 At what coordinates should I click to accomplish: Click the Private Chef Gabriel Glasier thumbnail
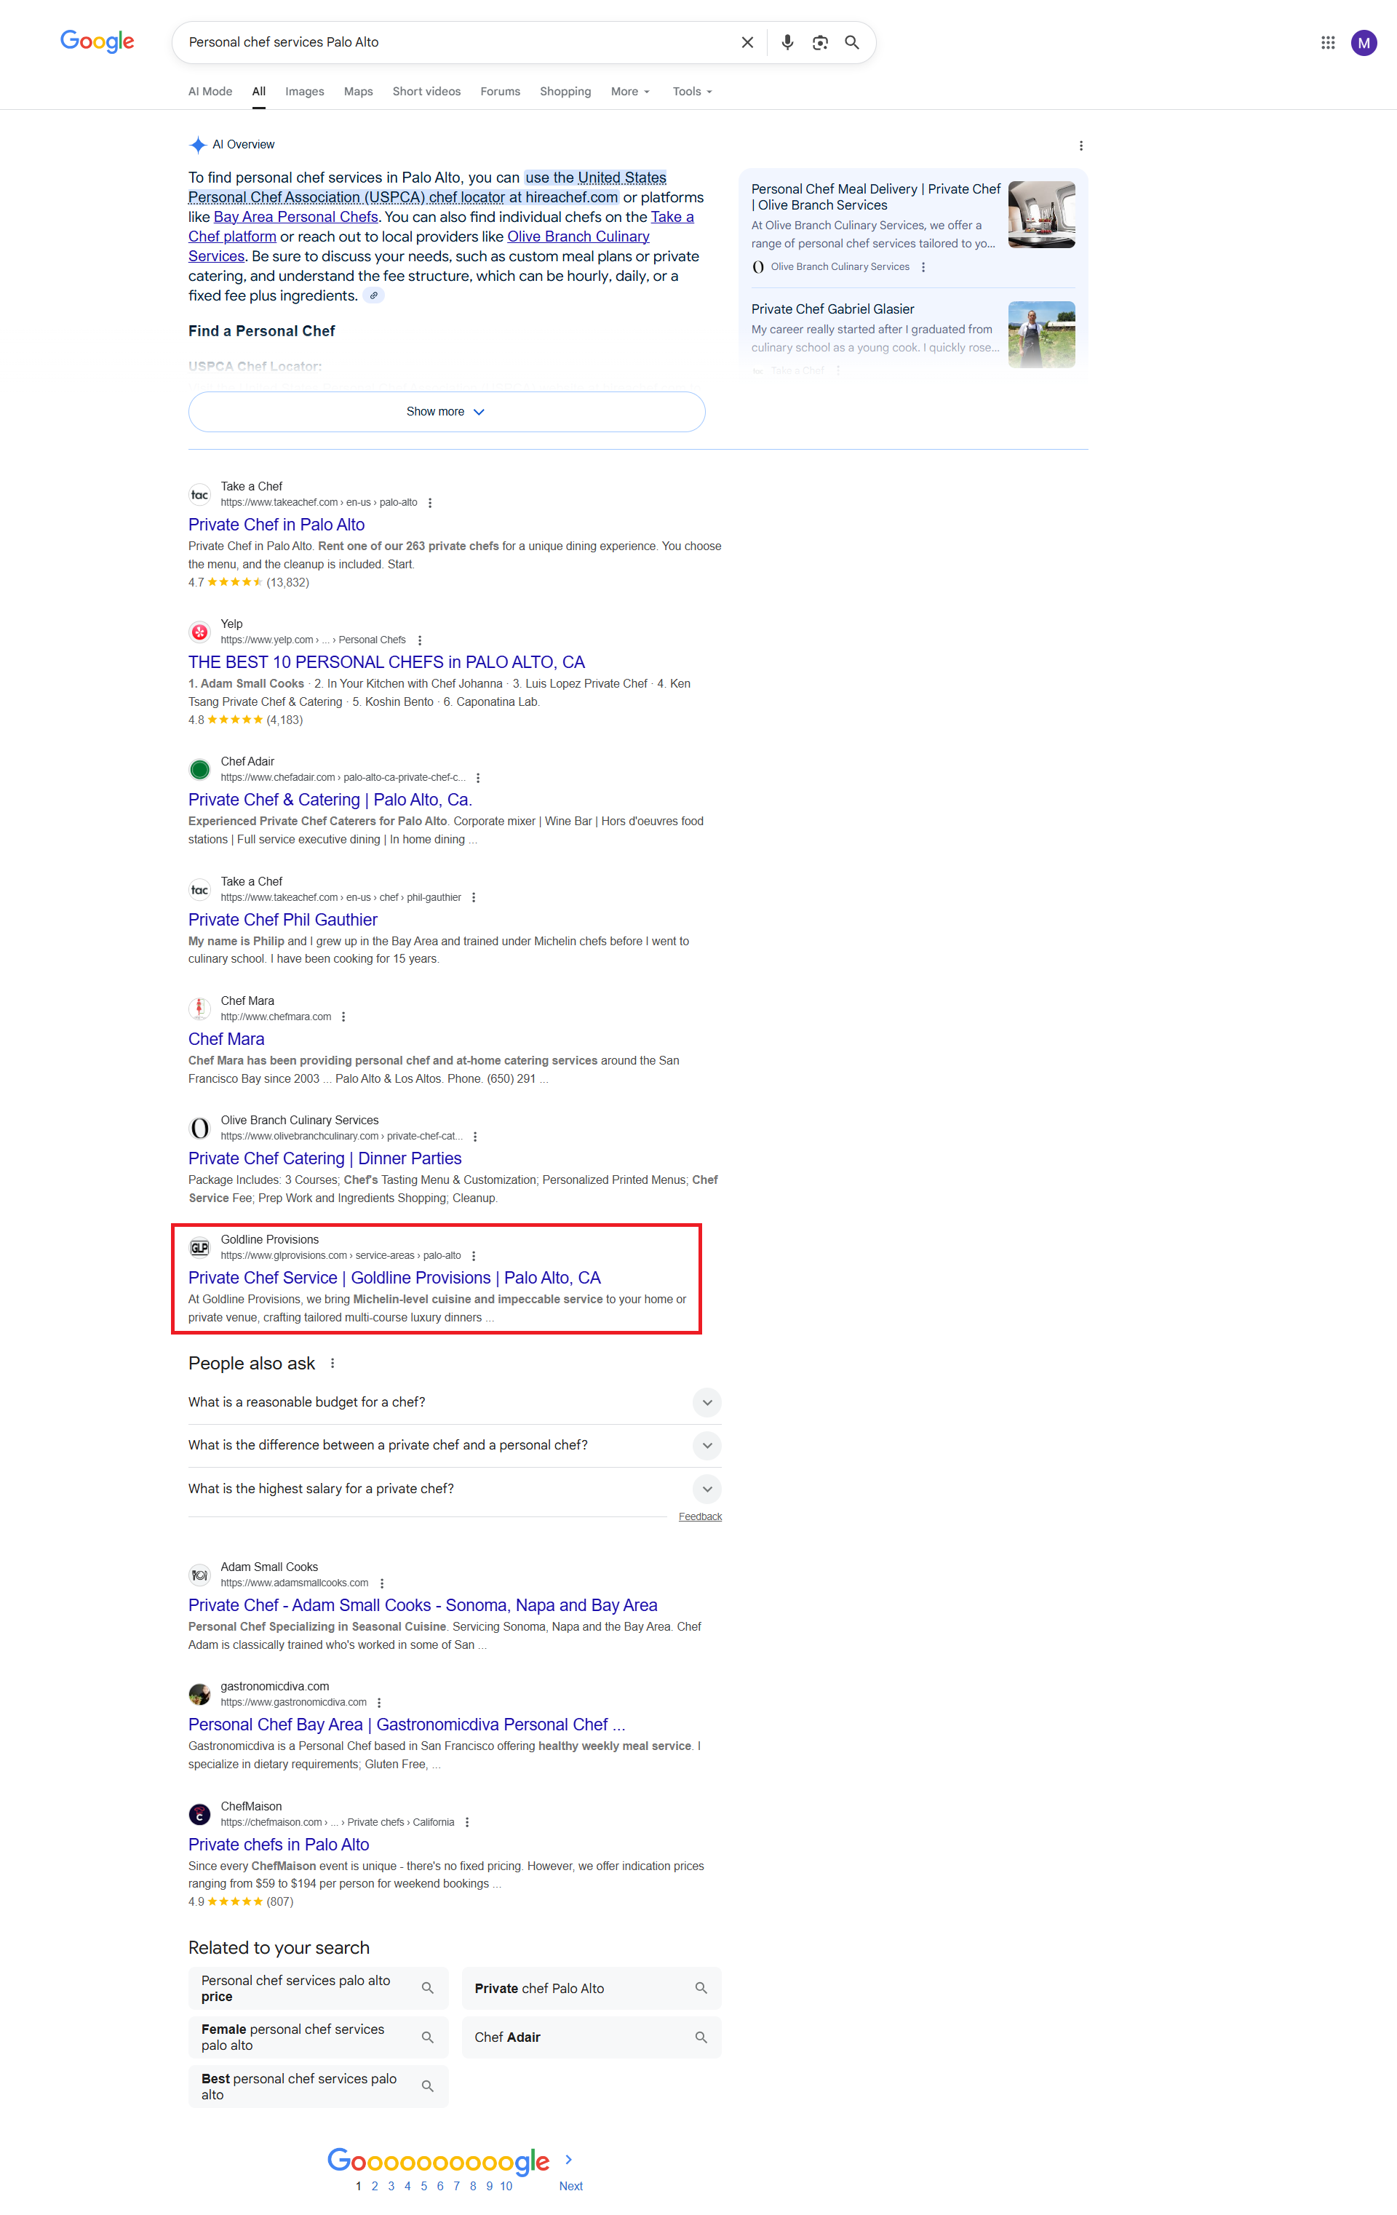(x=1040, y=335)
